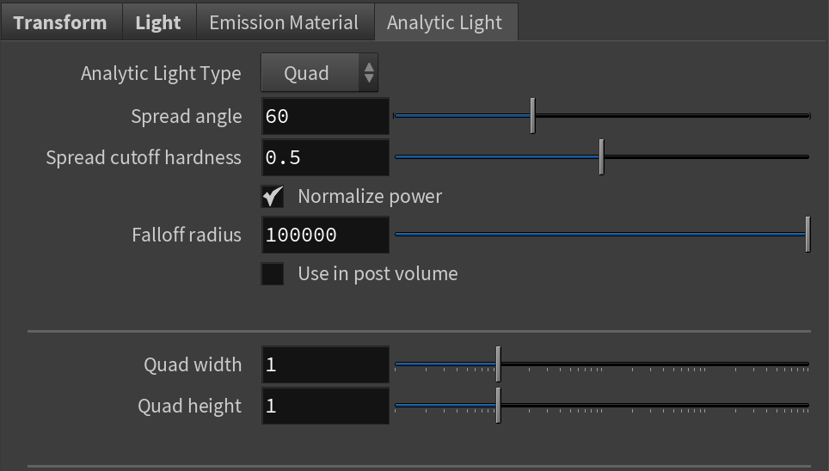829x471 pixels.
Task: Click the Quad height slider handle
Action: 498,406
